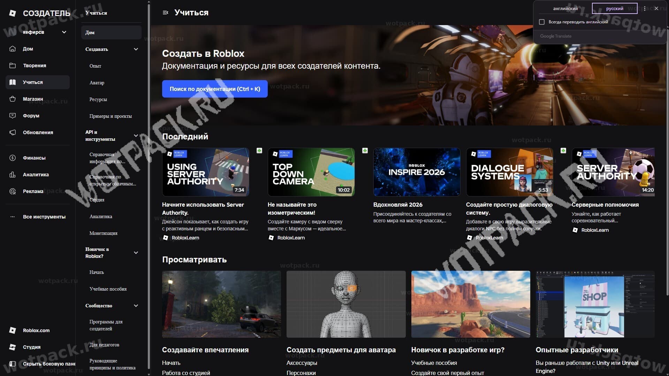Click the hide sidebar panel icon

coord(13,364)
